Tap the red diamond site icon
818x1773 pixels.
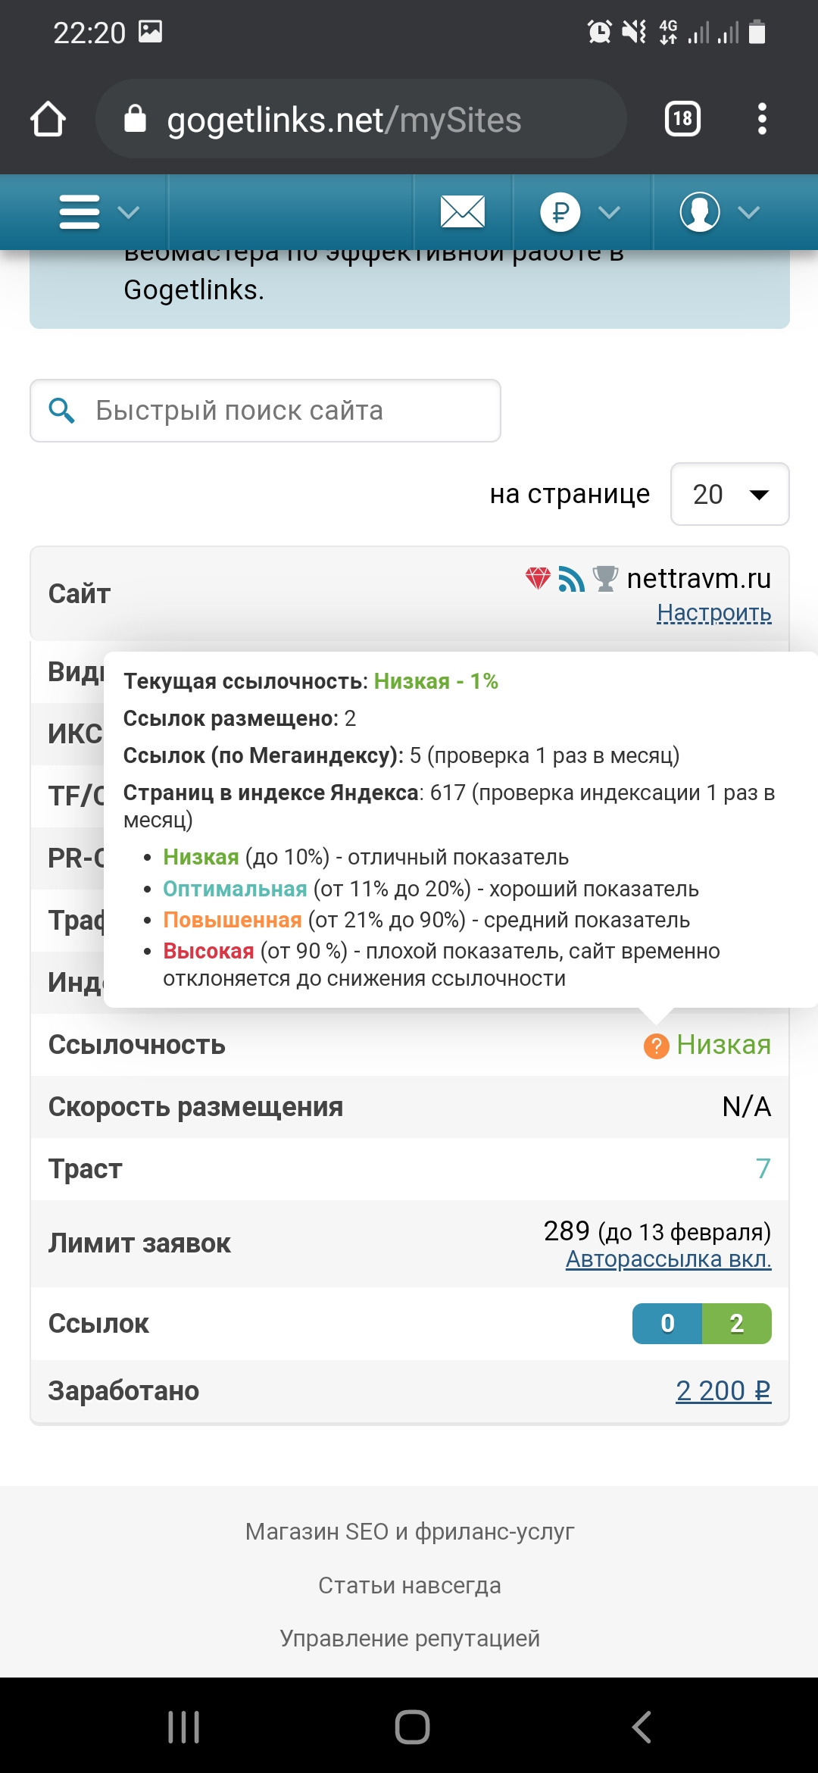click(538, 579)
